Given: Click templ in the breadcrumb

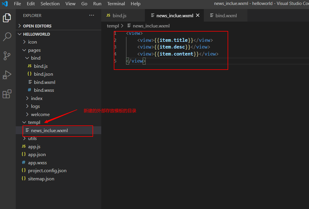Looking at the screenshot, I should [113, 26].
